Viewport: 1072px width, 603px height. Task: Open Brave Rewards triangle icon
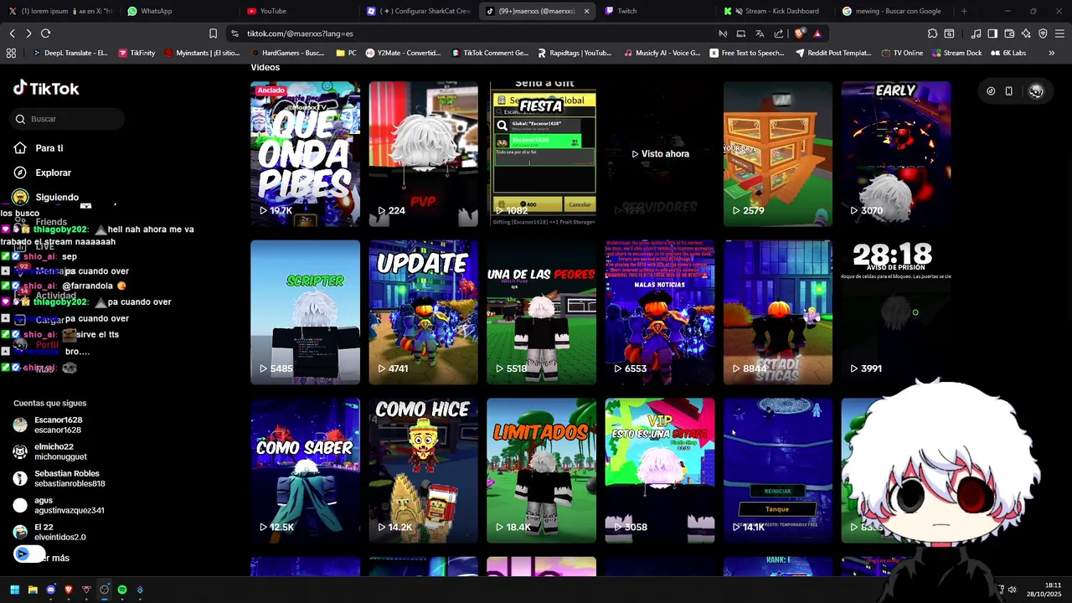tap(817, 33)
